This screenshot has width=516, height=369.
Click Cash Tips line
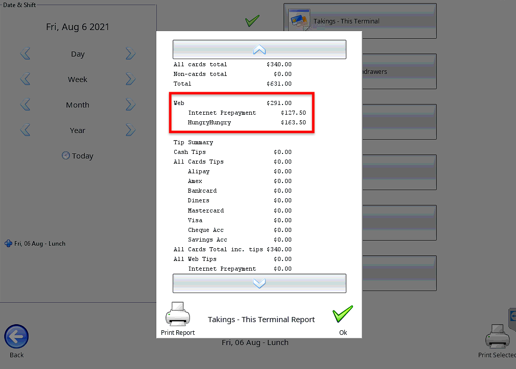tap(232, 152)
